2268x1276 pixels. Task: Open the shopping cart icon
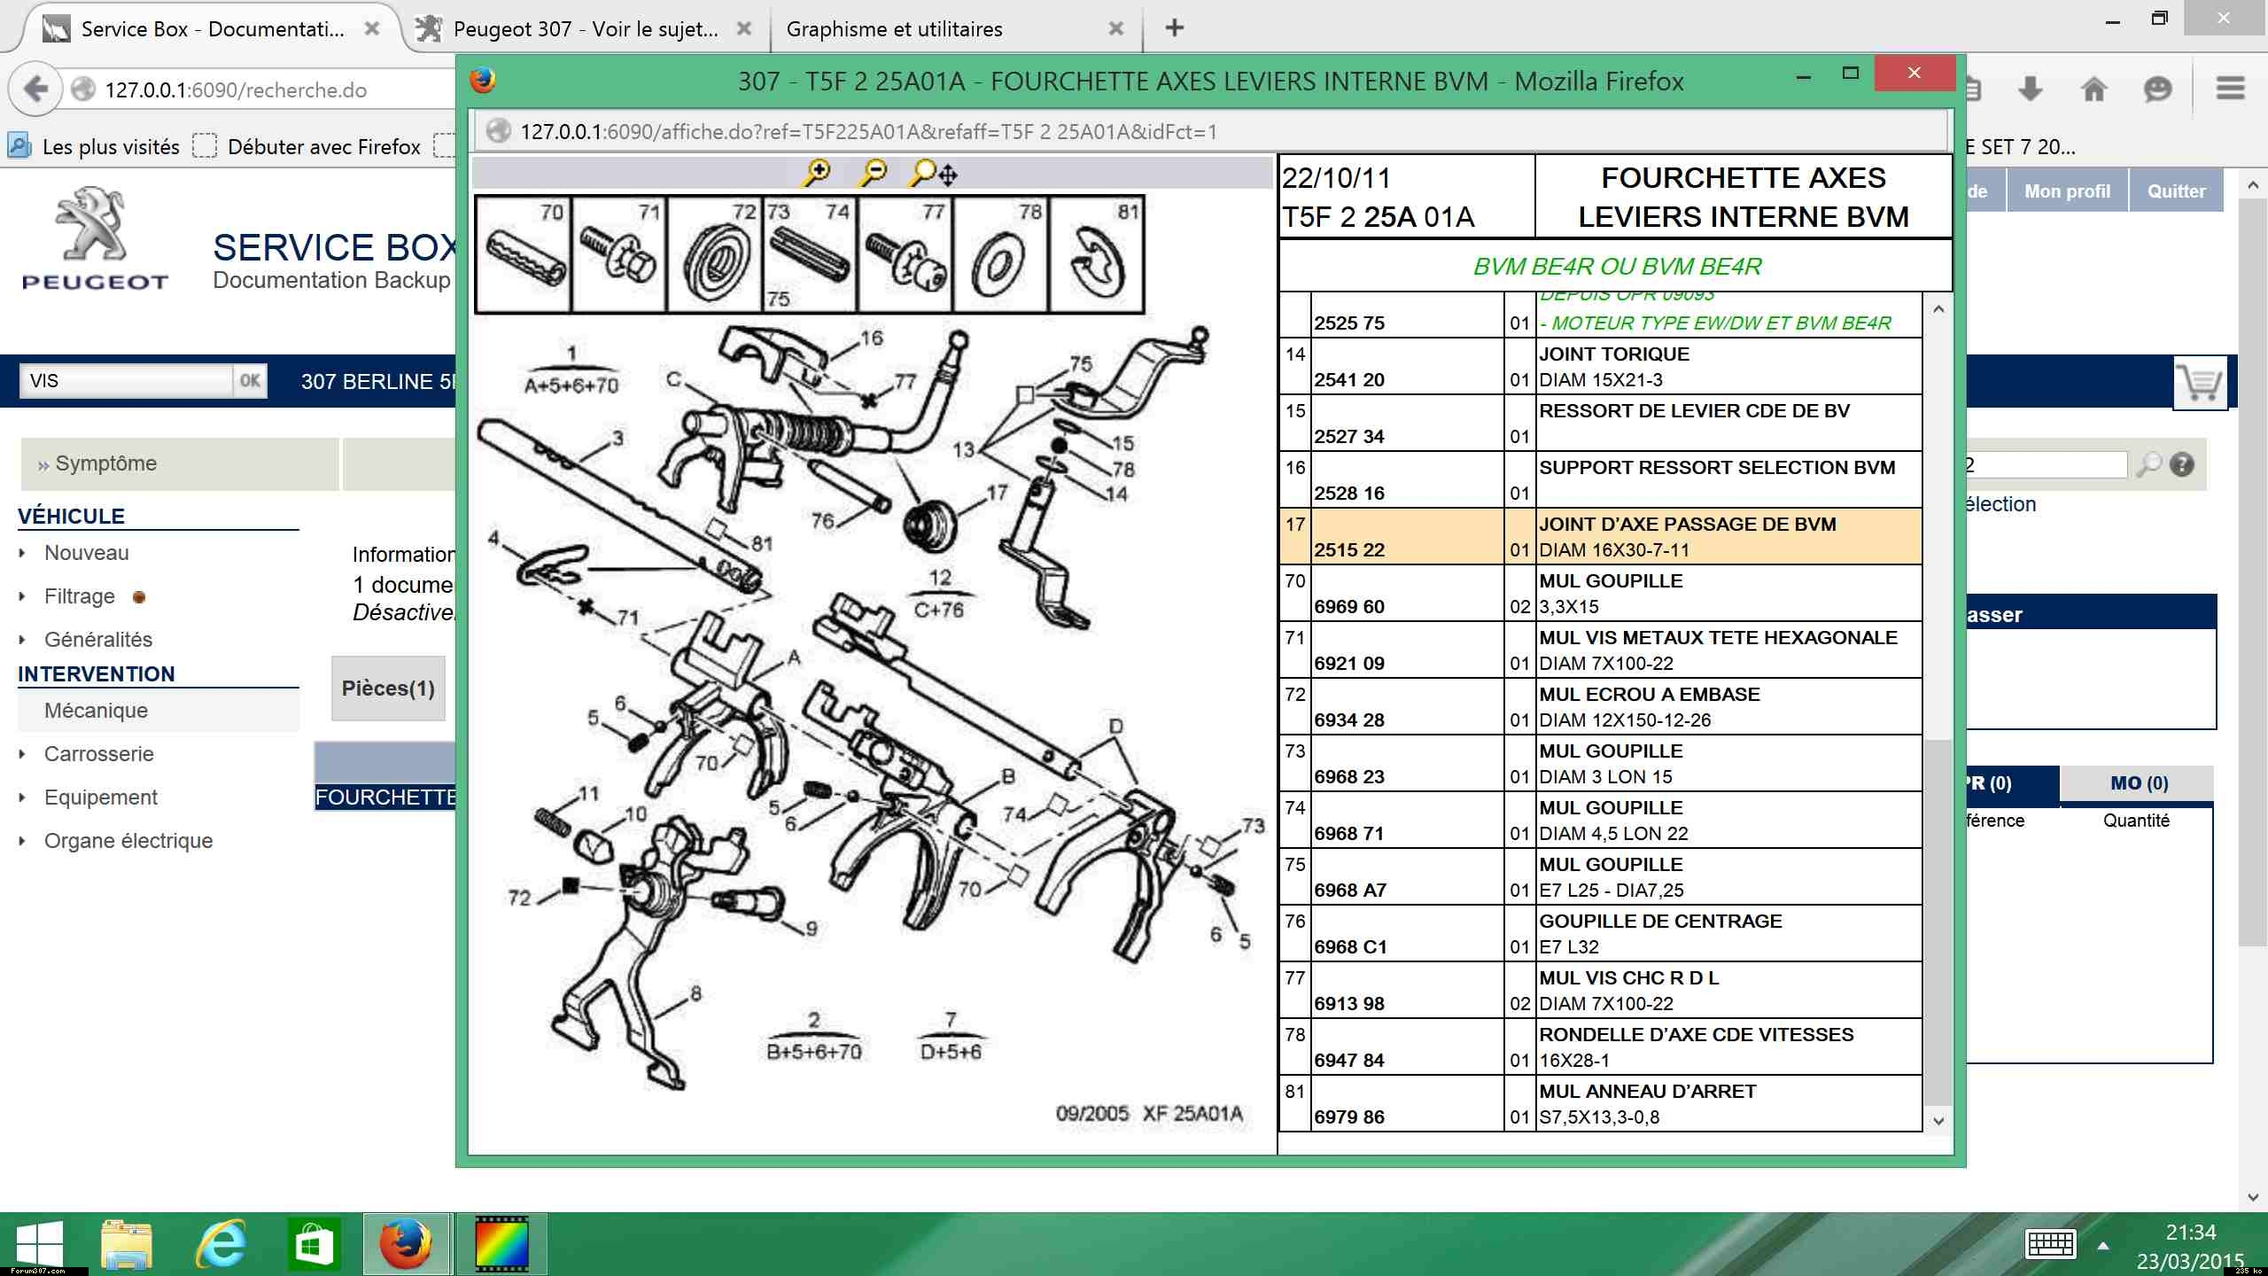2200,383
